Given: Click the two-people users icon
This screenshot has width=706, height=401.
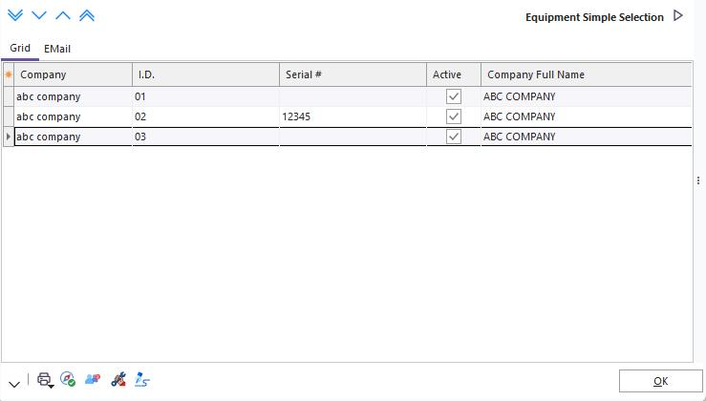Looking at the screenshot, I should [x=93, y=379].
